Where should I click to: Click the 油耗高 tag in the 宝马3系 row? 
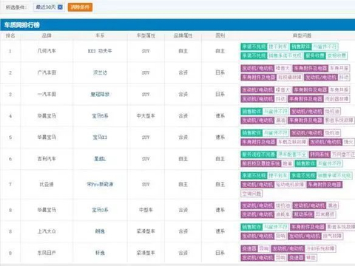[x=283, y=214]
